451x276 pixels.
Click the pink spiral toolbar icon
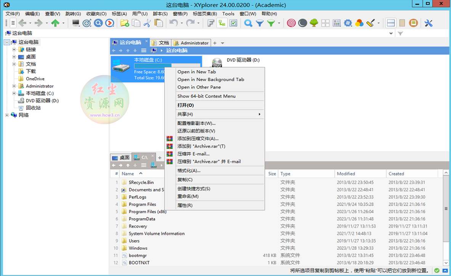291,23
